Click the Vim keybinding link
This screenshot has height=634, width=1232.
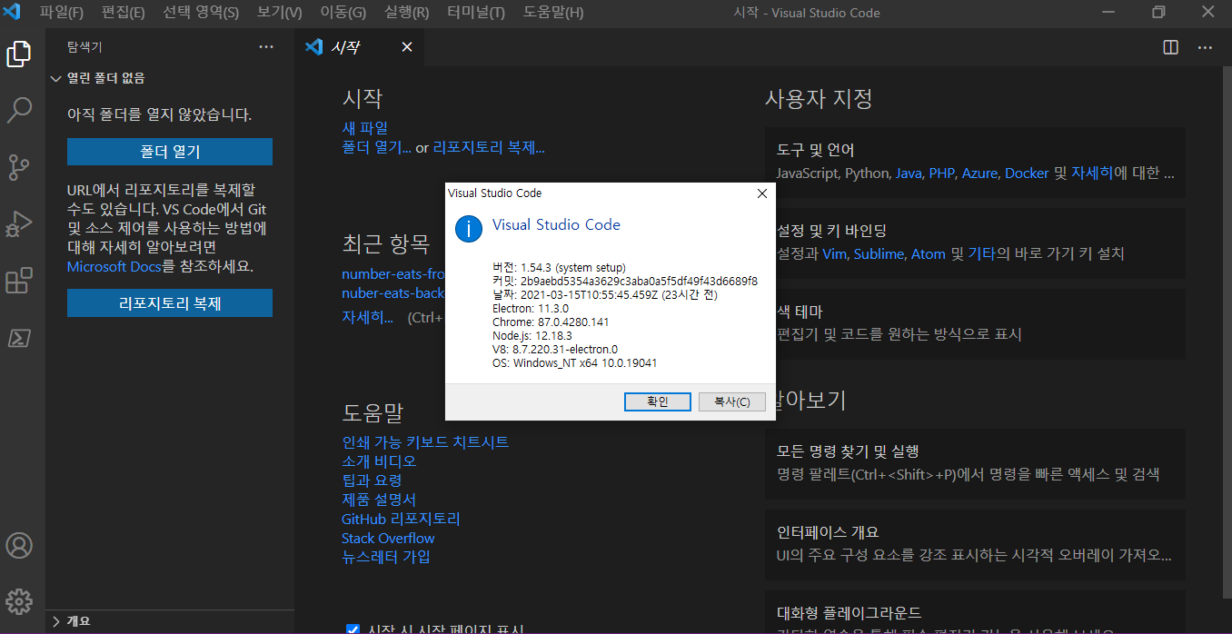834,254
